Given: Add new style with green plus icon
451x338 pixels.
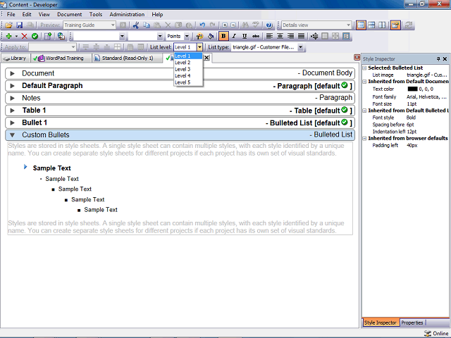Looking at the screenshot, I should (8, 36).
